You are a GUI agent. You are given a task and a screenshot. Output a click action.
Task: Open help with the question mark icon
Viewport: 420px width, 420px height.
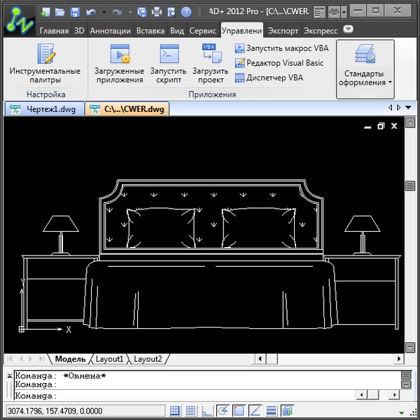click(x=185, y=12)
